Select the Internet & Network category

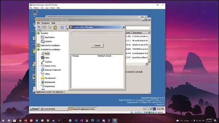pos(53,70)
